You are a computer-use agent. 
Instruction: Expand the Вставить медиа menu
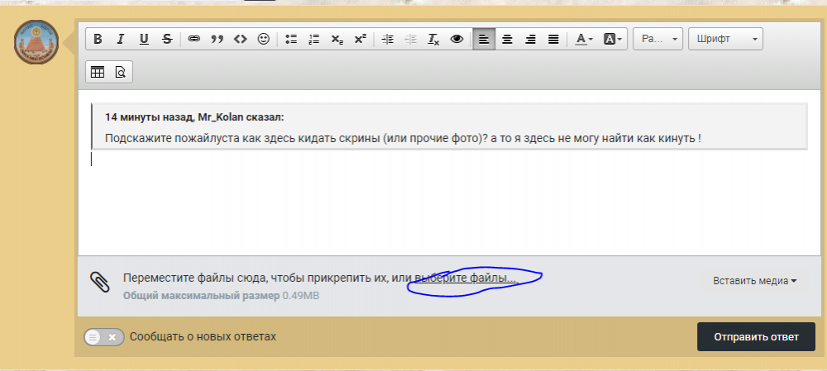(x=753, y=281)
